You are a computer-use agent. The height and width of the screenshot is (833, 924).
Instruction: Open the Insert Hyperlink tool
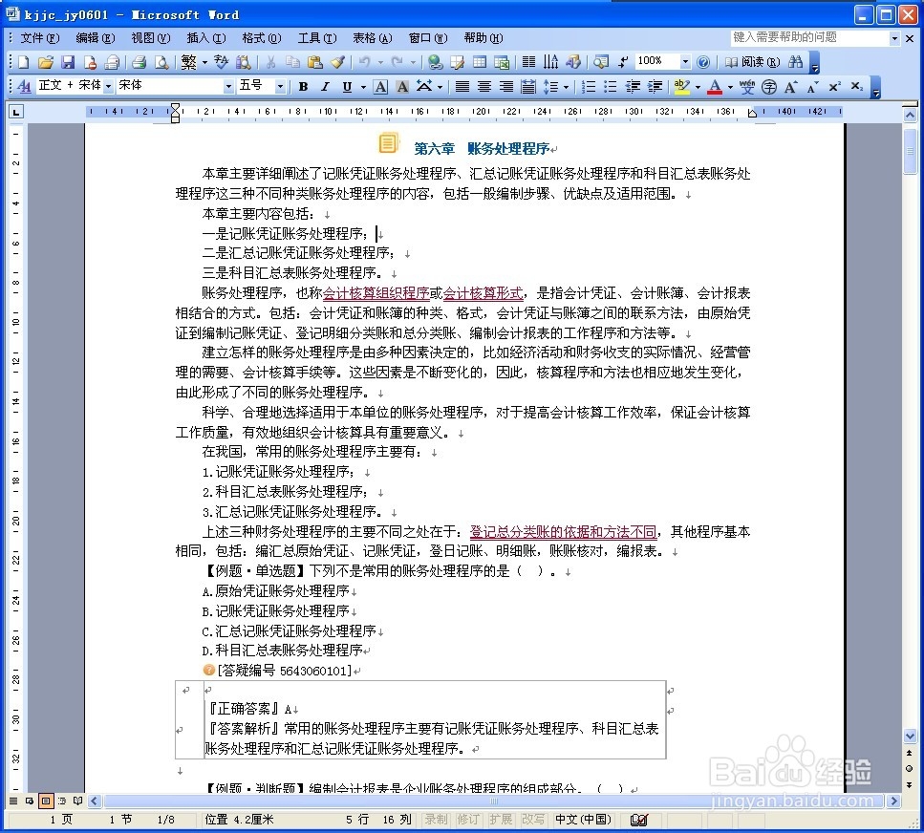pos(435,61)
